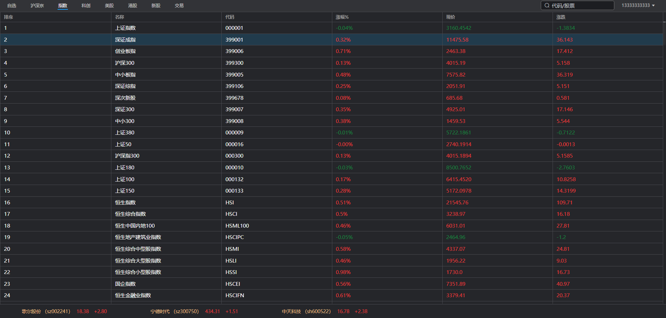The image size is (666, 318).
Task: Select the 创业板指 row
Action: point(125,51)
